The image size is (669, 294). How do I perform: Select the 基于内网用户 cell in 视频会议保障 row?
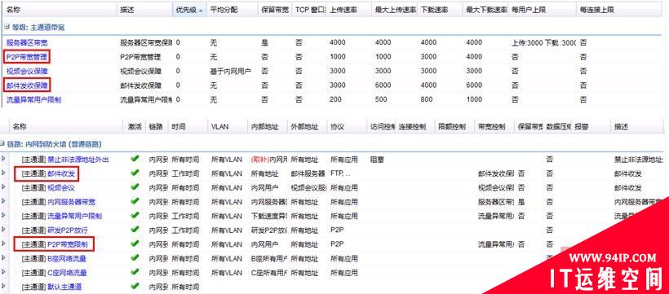pyautogui.click(x=230, y=71)
